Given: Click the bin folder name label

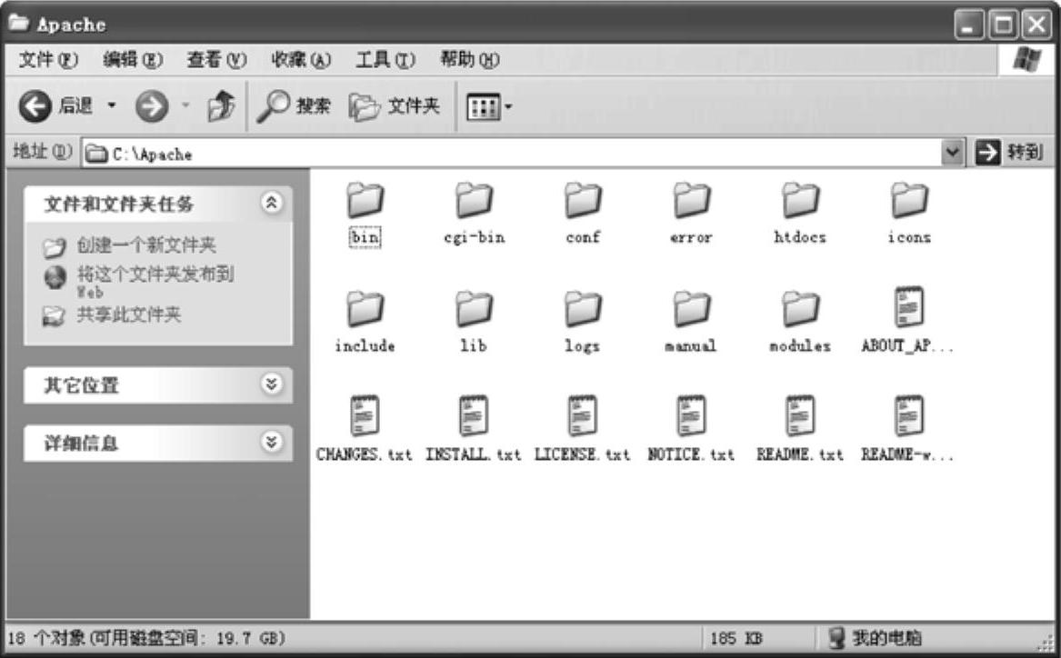Looking at the screenshot, I should tap(365, 236).
